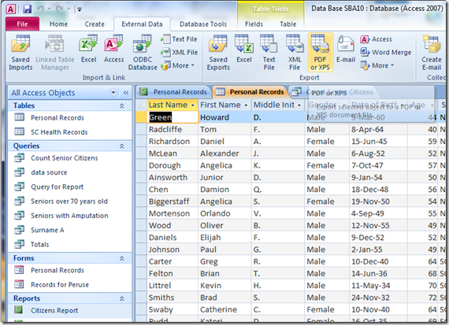Screen dimensions: 449x325
Task: Select row of Radcliffe record
Action: (141, 130)
